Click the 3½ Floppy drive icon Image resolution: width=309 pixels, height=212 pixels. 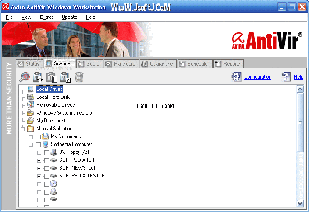tap(53, 152)
